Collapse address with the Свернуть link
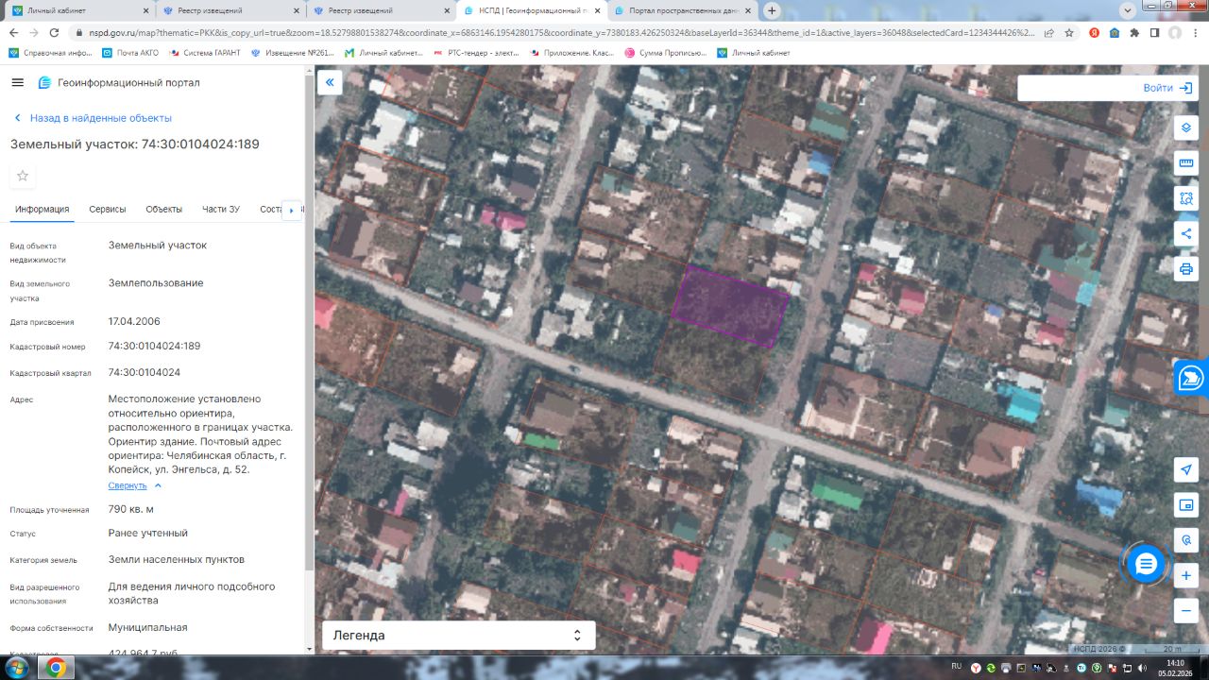The width and height of the screenshot is (1209, 680). [x=128, y=485]
